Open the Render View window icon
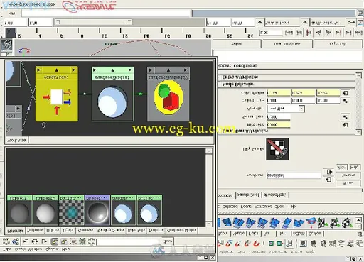Image resolution: width=364 pixels, height=262 pixels. click(304, 244)
